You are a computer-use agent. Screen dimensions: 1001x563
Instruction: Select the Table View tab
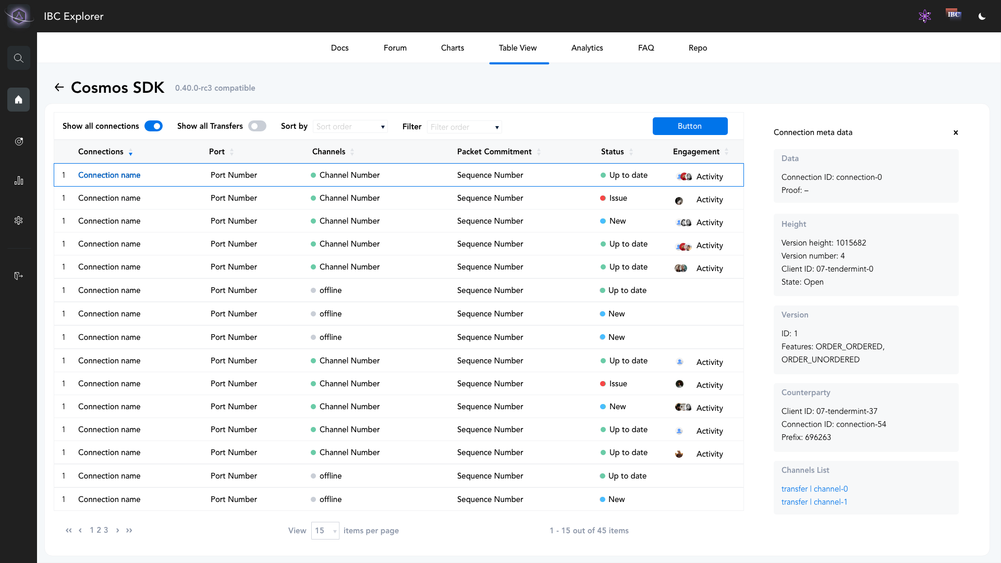click(518, 48)
